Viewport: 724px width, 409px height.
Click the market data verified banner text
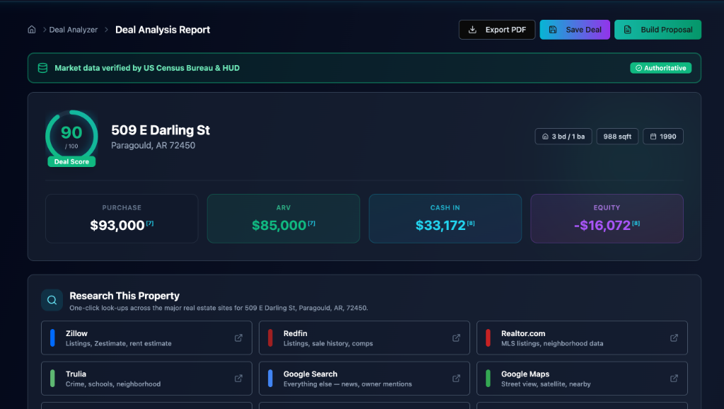pos(147,68)
